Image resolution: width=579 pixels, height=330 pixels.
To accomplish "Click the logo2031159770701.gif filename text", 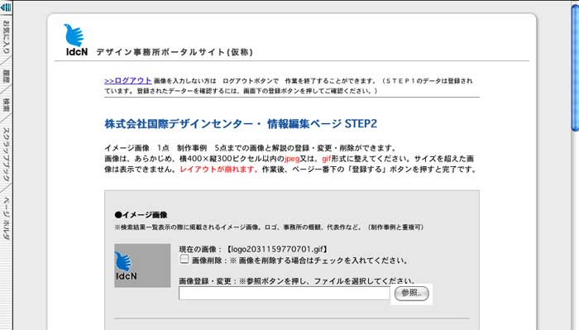I will 277,249.
